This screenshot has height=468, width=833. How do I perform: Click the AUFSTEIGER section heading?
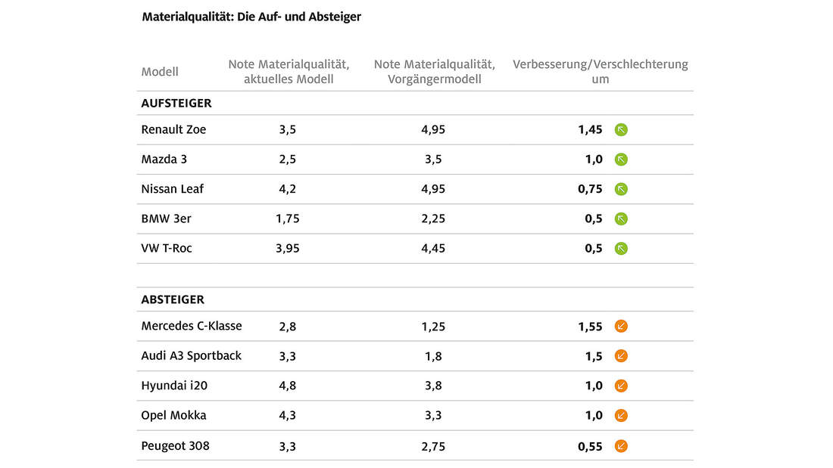(176, 103)
